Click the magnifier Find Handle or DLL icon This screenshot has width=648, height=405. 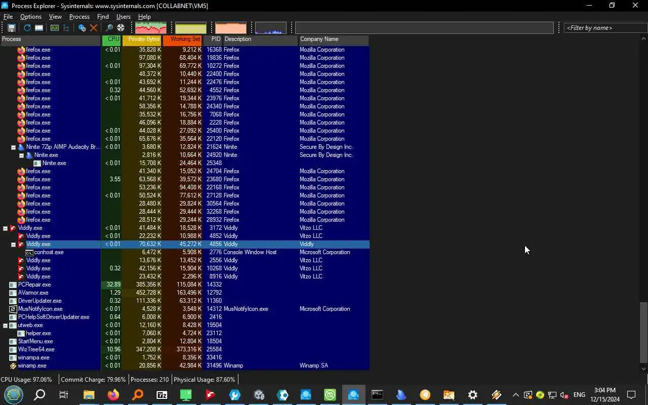coord(109,28)
